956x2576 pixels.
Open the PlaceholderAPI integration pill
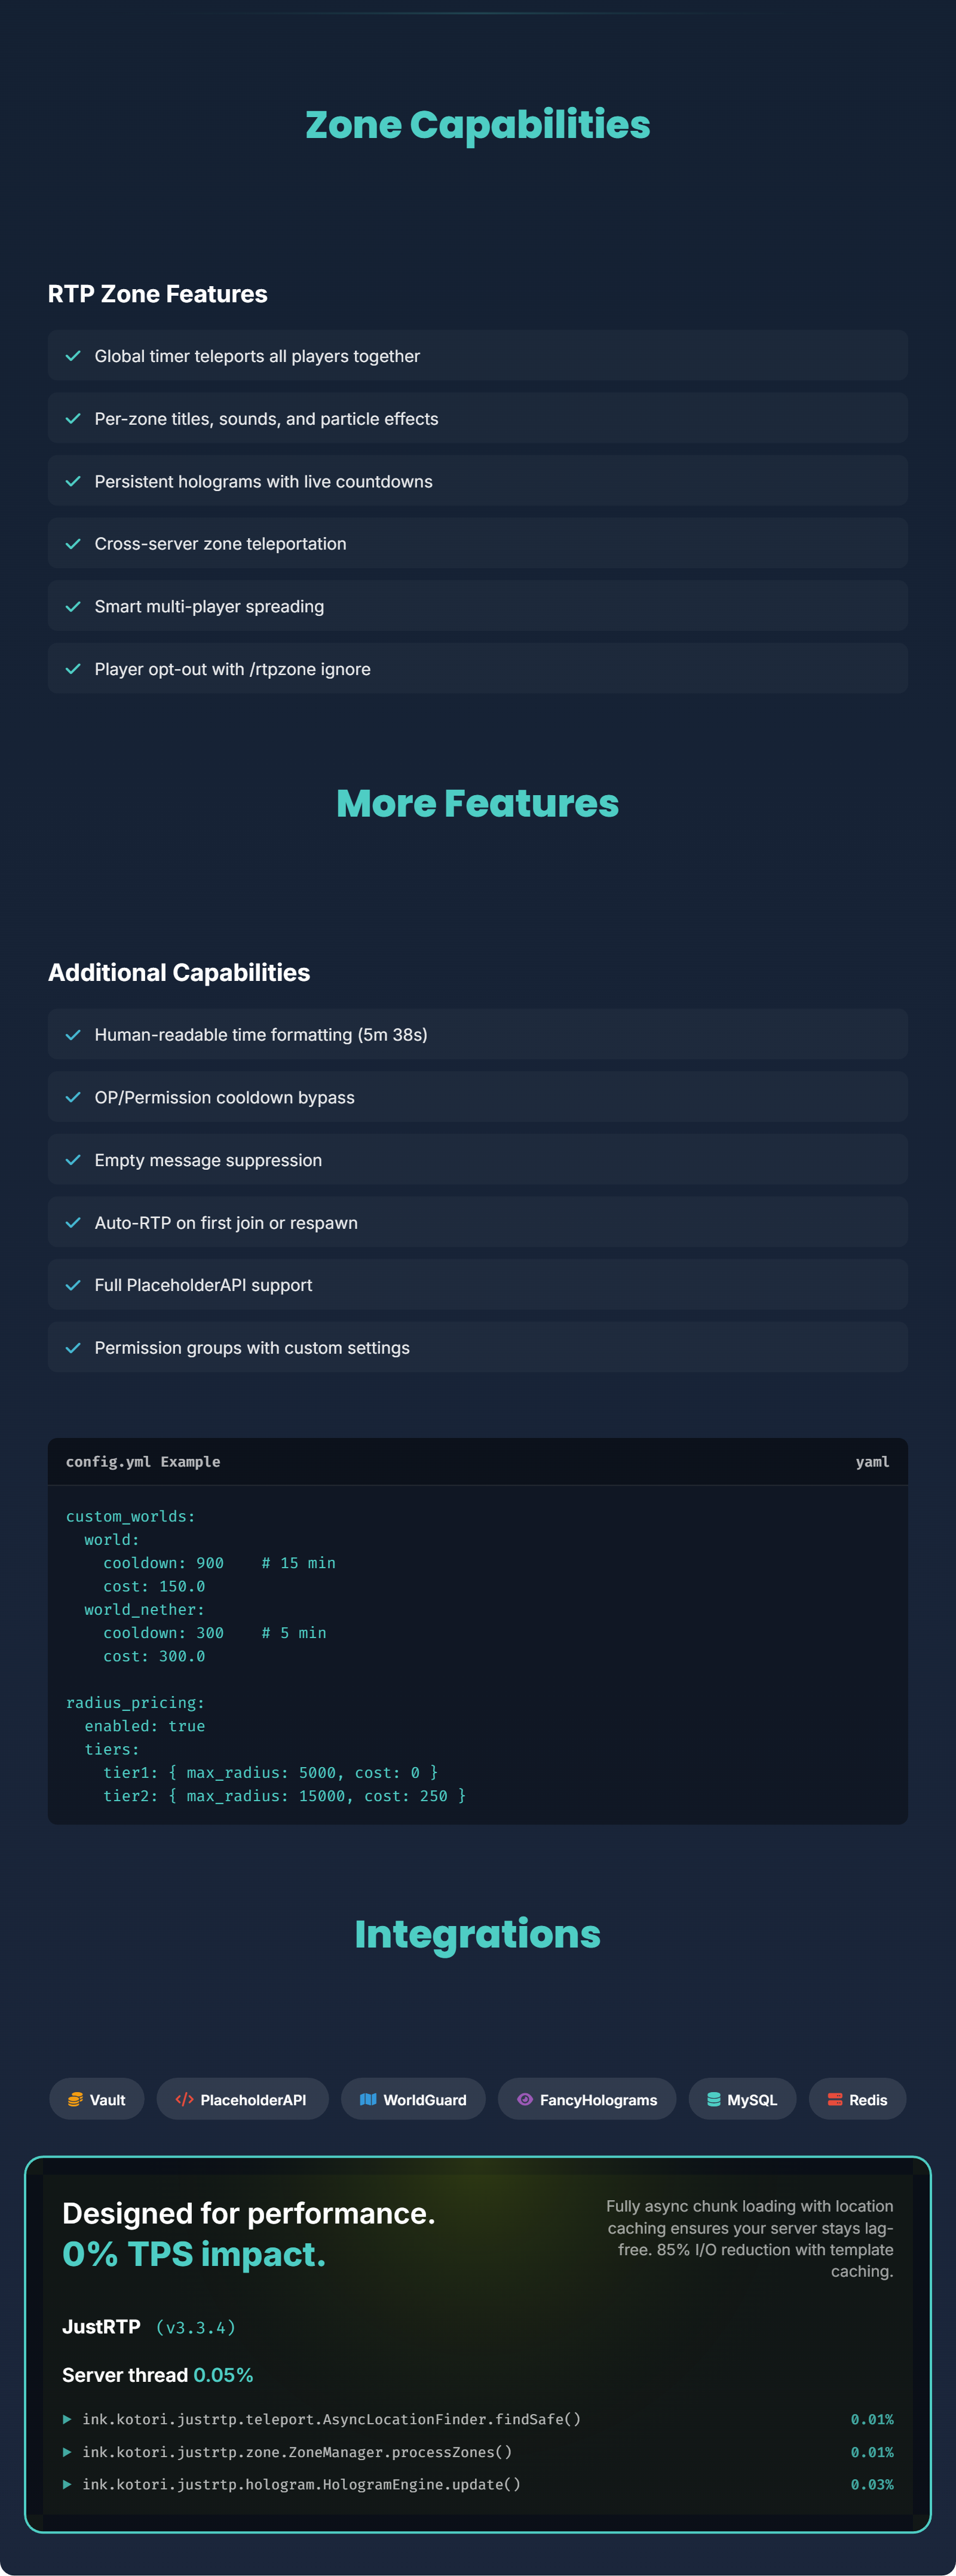coord(242,2099)
